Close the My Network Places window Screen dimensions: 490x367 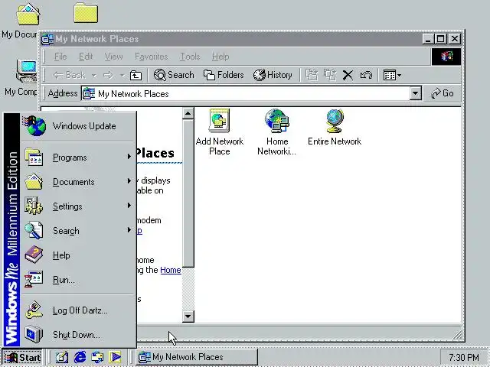(455, 39)
